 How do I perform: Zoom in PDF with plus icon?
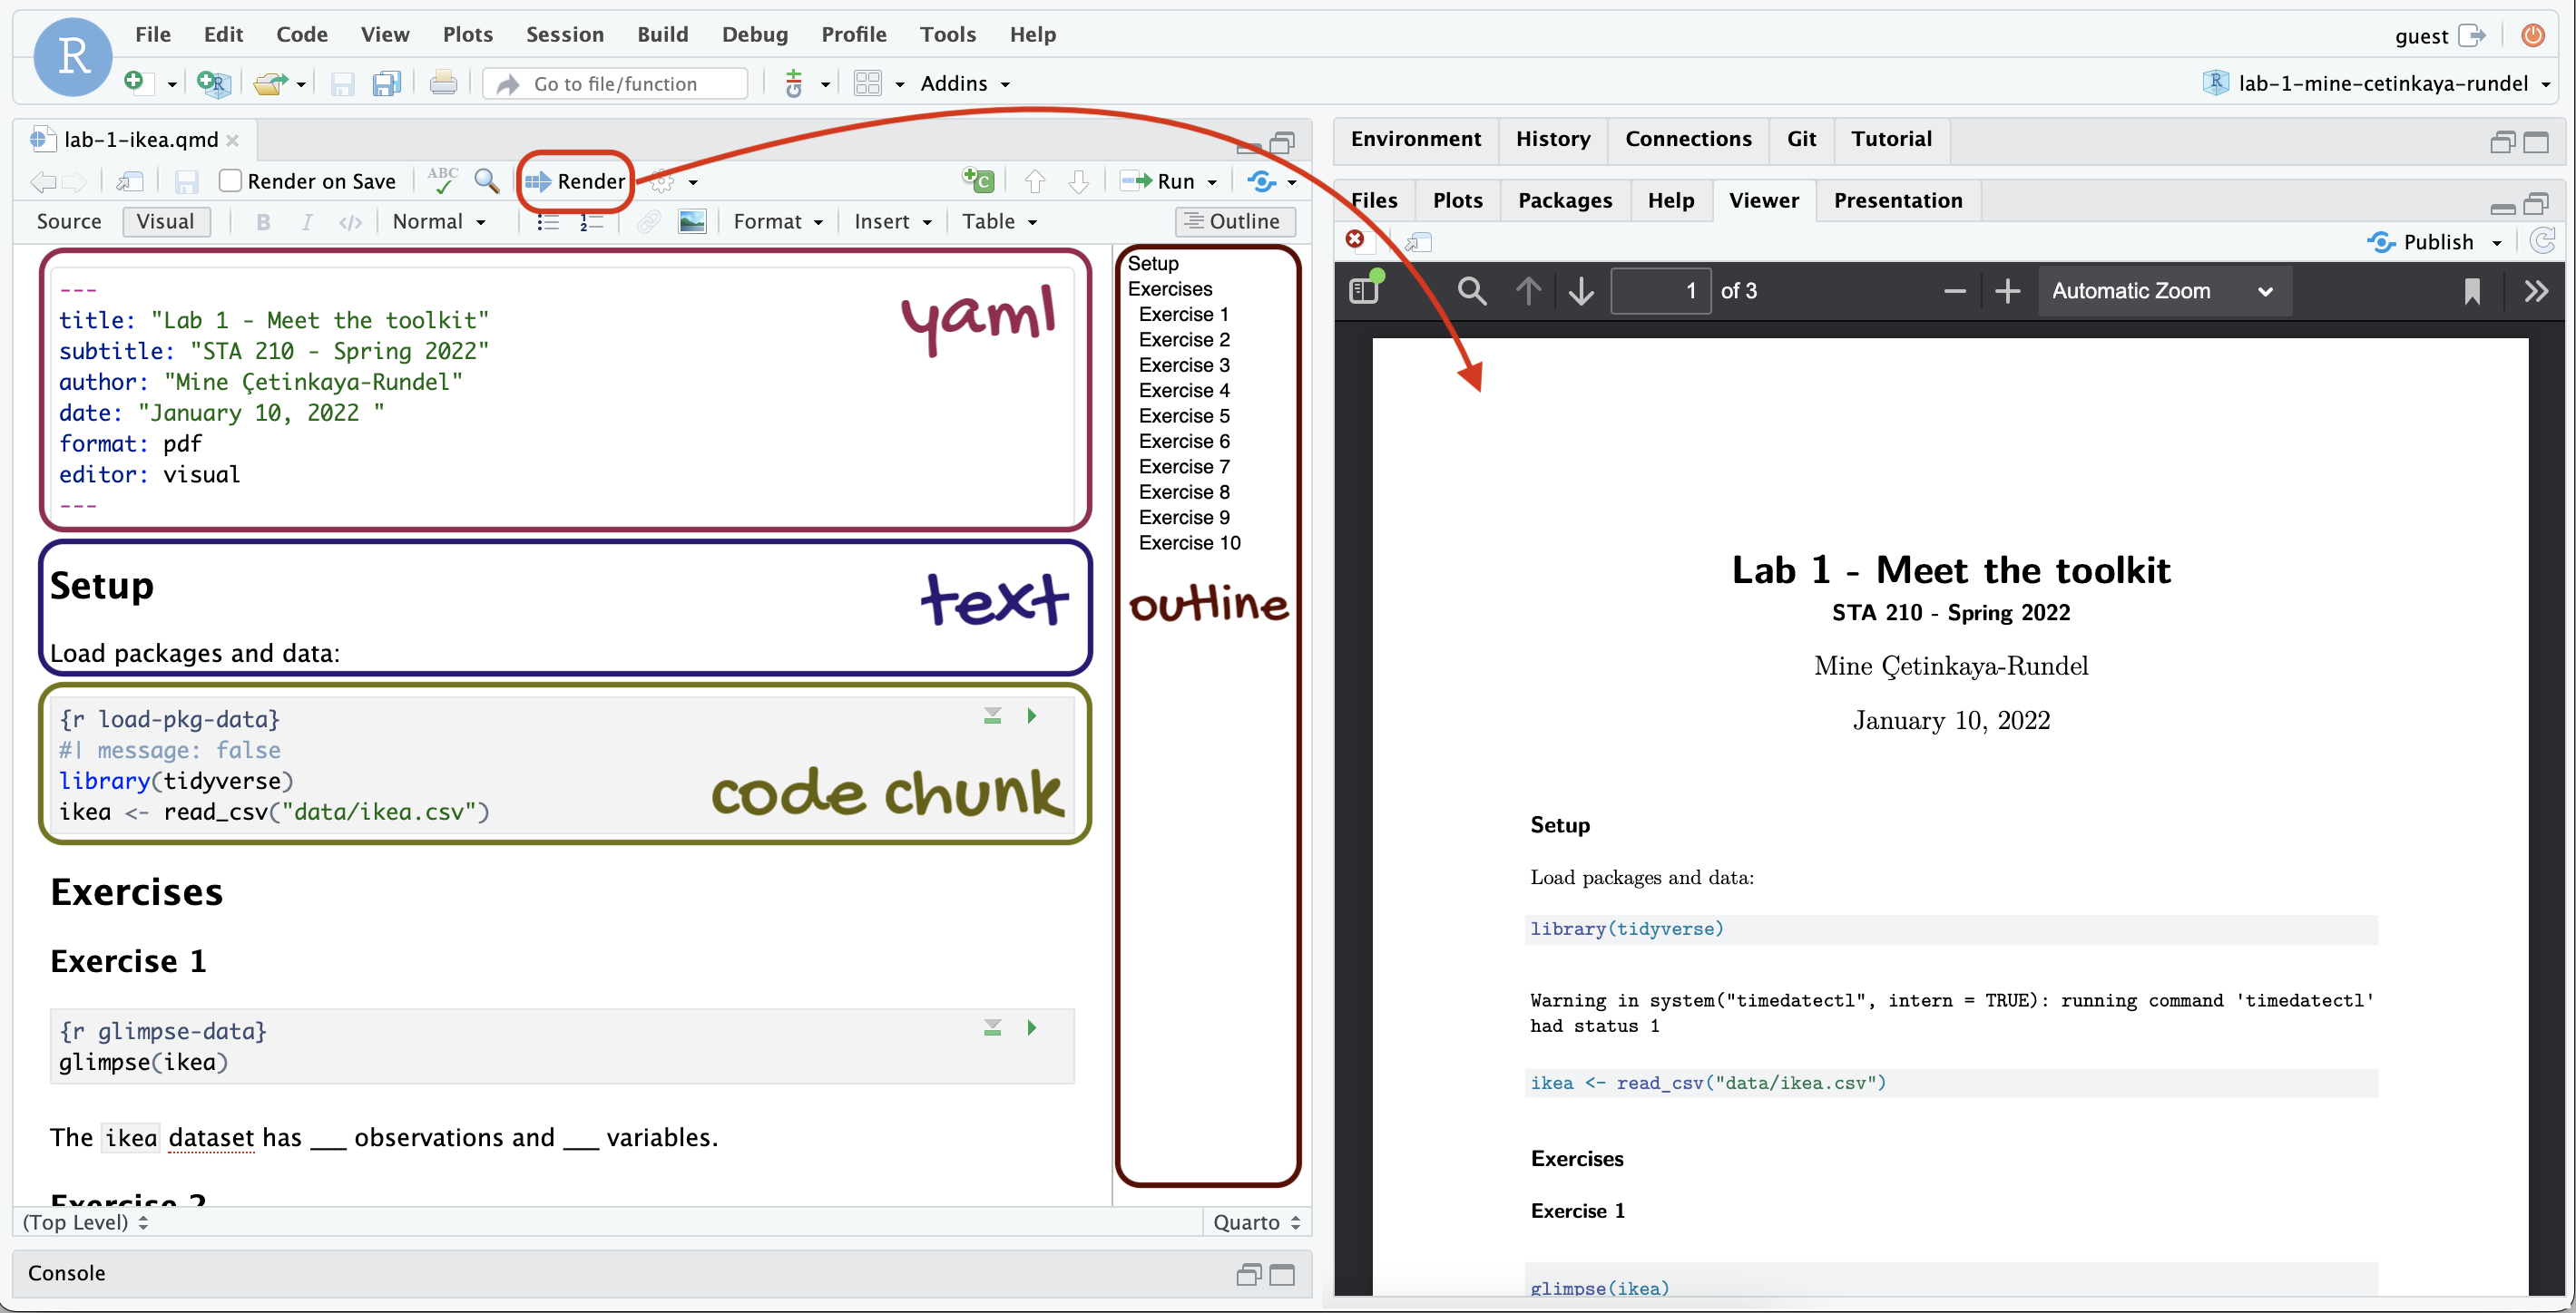tap(2007, 291)
